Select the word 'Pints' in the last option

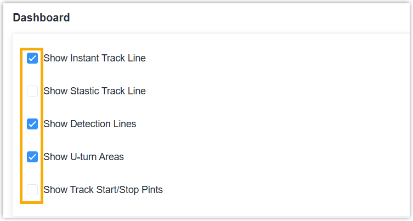click(x=152, y=190)
